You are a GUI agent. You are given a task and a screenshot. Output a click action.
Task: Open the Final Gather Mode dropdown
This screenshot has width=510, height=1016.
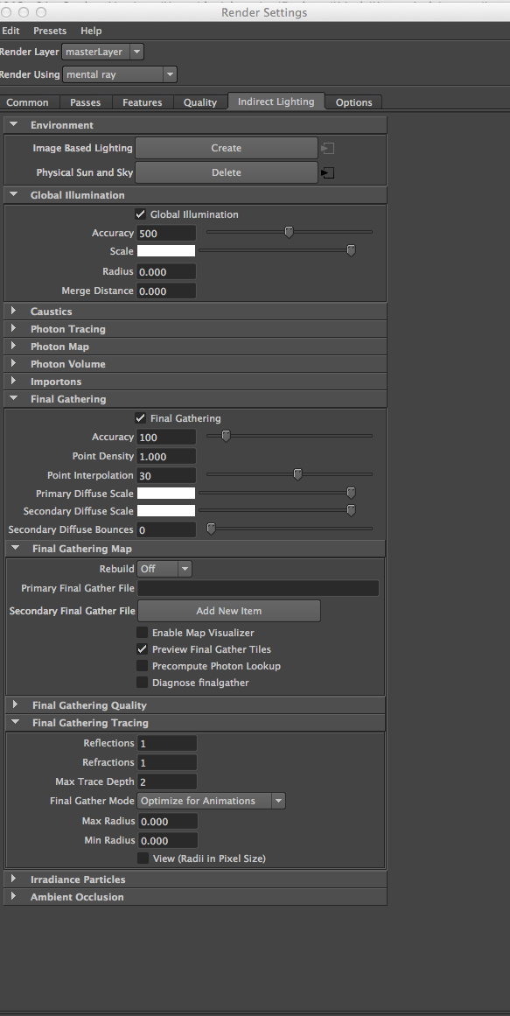pyautogui.click(x=211, y=801)
